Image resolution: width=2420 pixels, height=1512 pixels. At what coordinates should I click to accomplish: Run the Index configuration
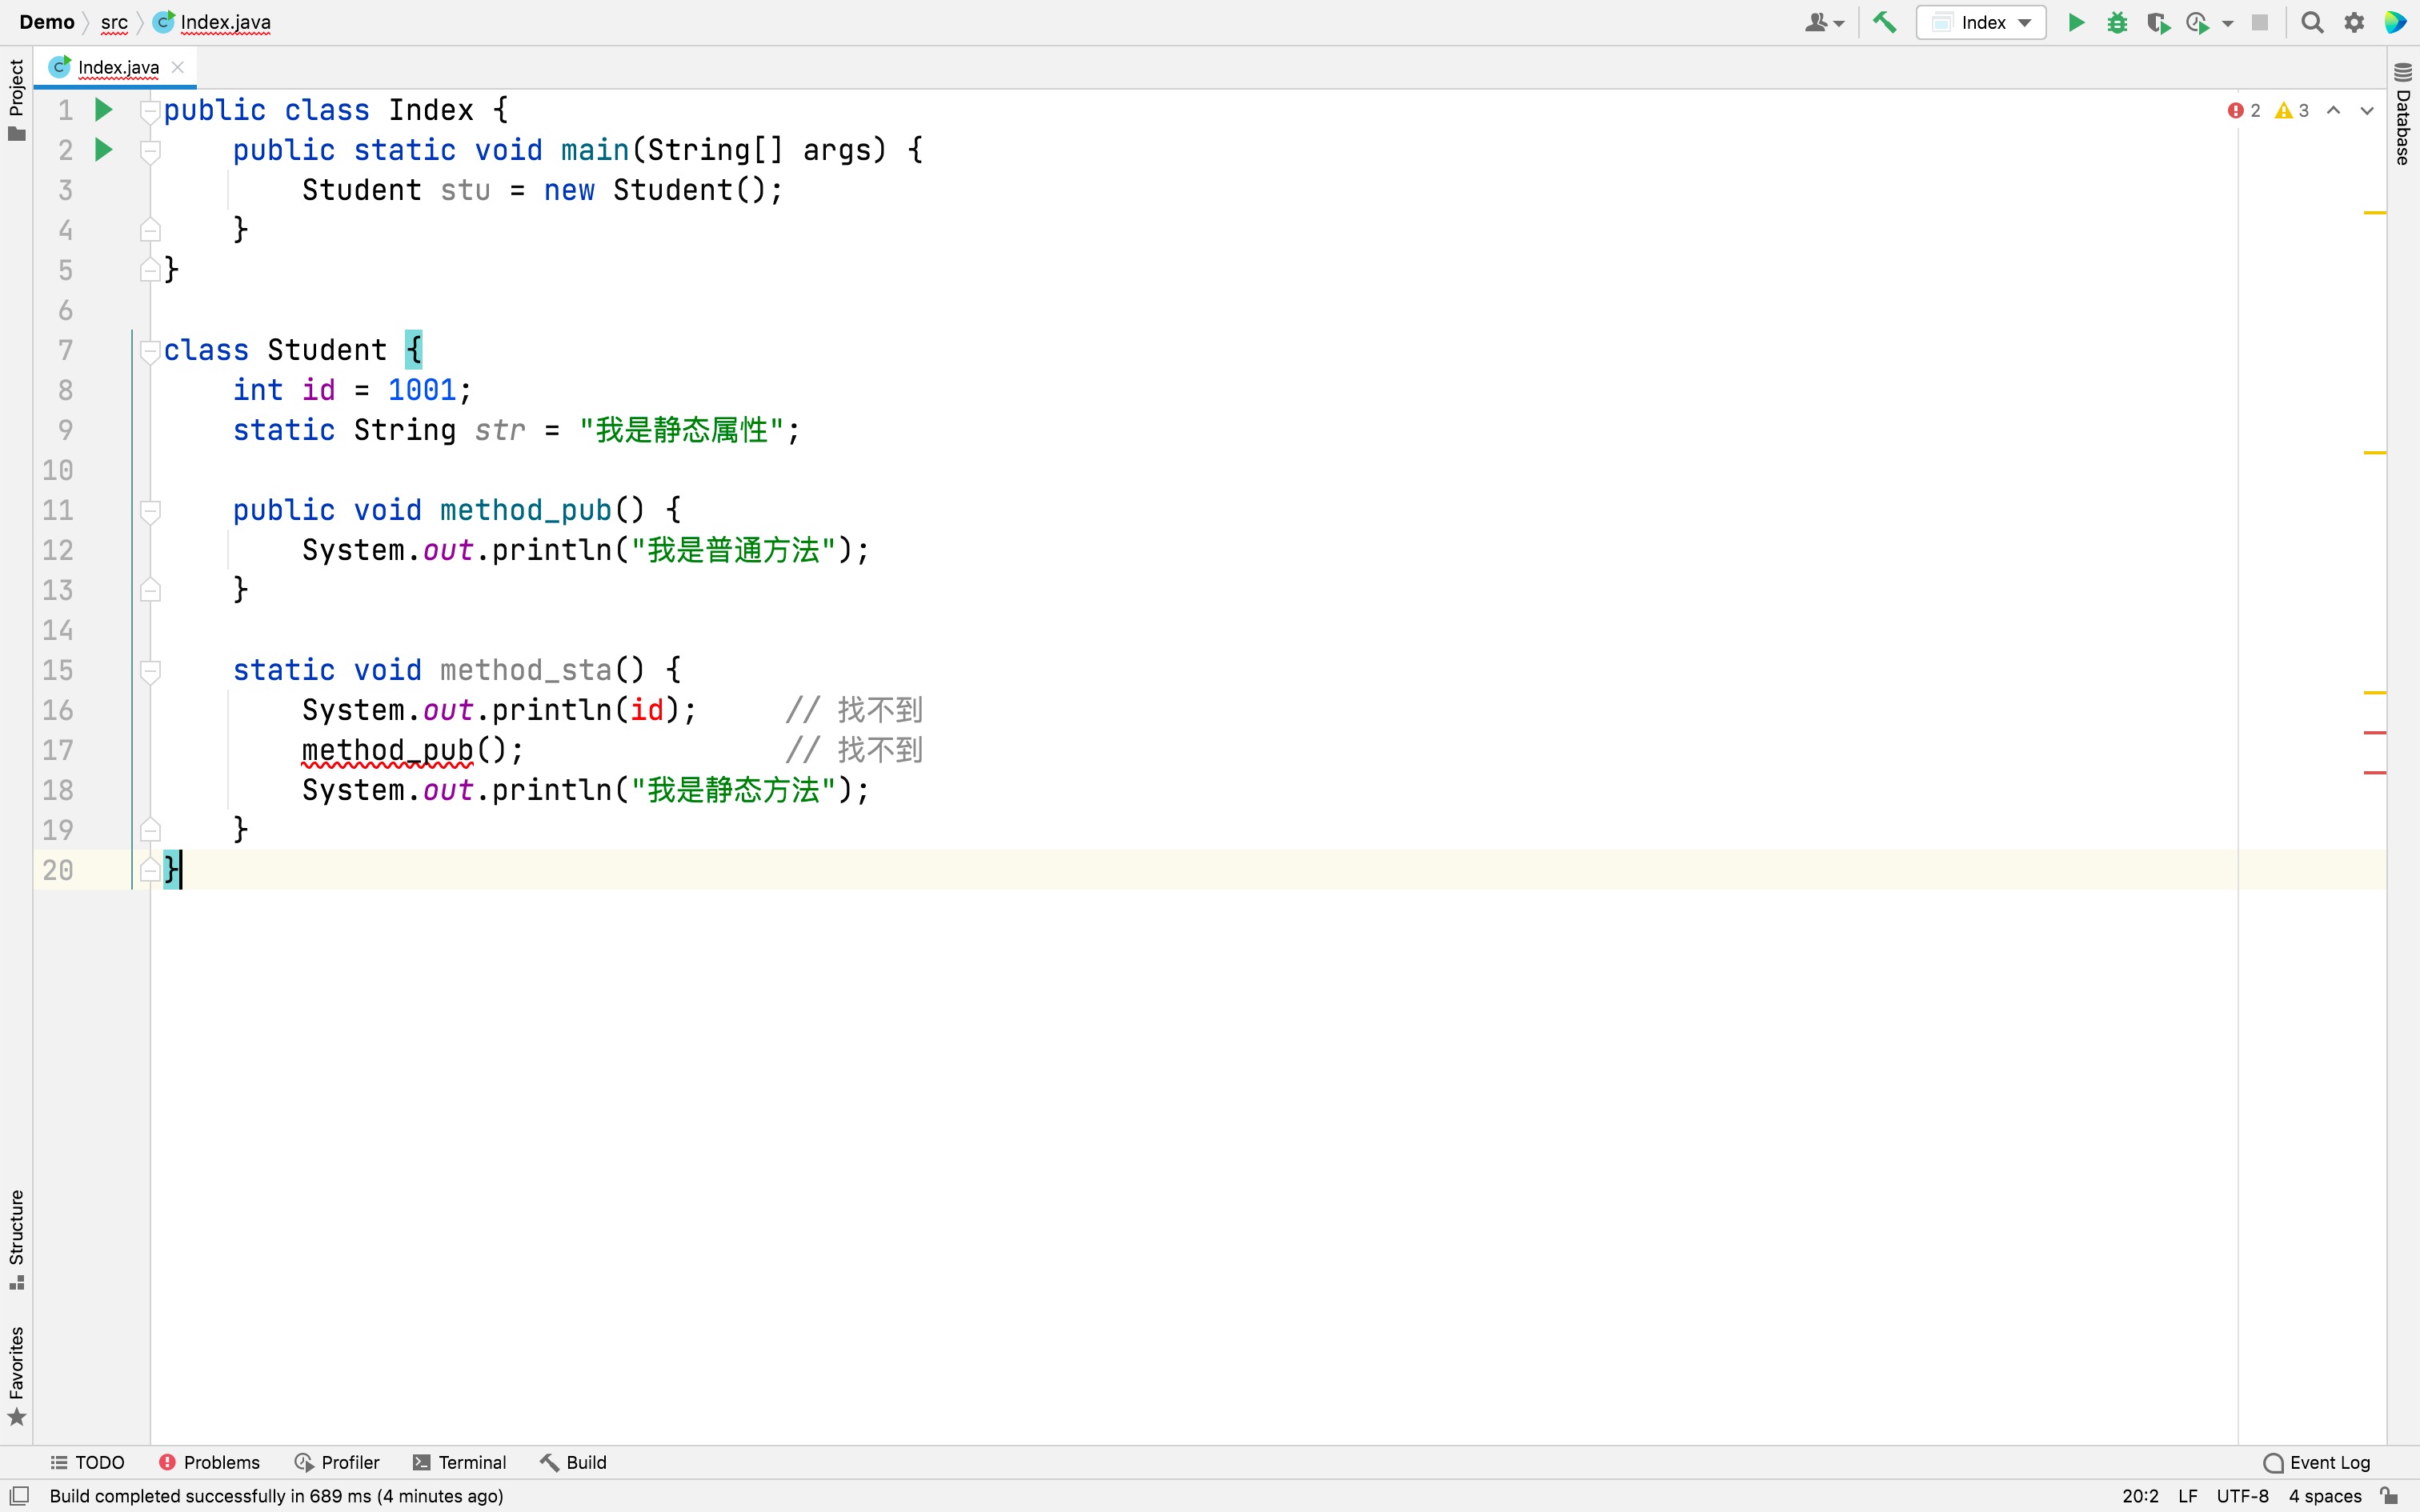(2076, 22)
